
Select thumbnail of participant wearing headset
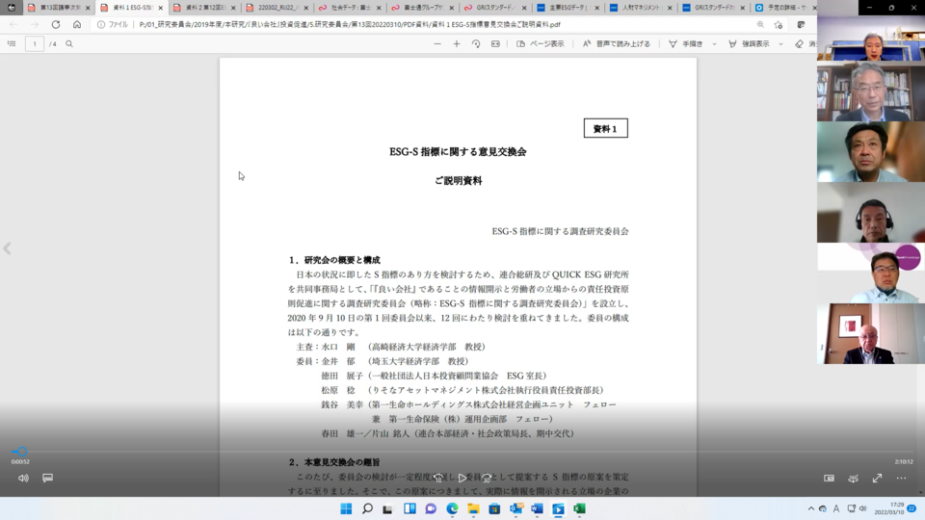[x=871, y=212]
